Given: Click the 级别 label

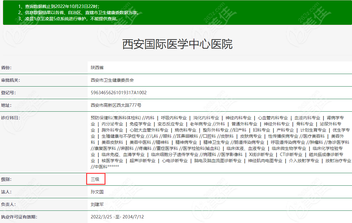Looking at the screenshot, I should (6, 179).
